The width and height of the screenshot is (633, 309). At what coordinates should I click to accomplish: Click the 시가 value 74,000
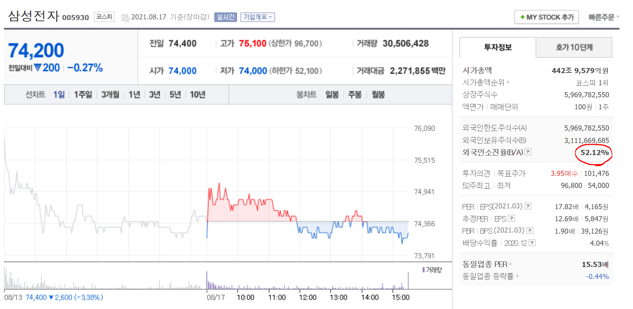click(x=182, y=71)
